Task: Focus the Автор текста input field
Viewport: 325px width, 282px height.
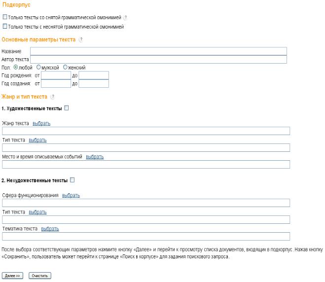Action: pyautogui.click(x=159, y=59)
